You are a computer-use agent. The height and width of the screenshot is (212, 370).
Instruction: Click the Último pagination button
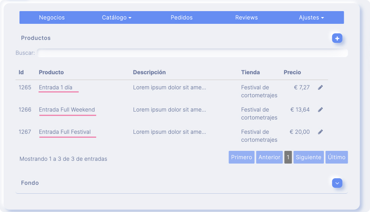pos(337,157)
